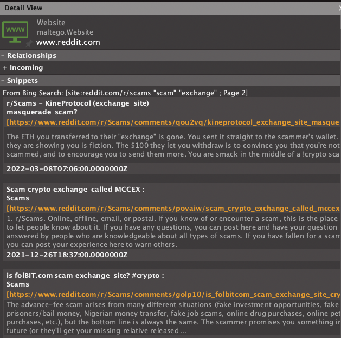
Task: Click the r/Scams description snippet text
Action: (x=173, y=231)
